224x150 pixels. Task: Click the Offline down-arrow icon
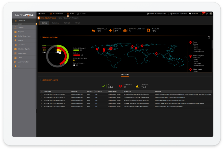(110, 30)
